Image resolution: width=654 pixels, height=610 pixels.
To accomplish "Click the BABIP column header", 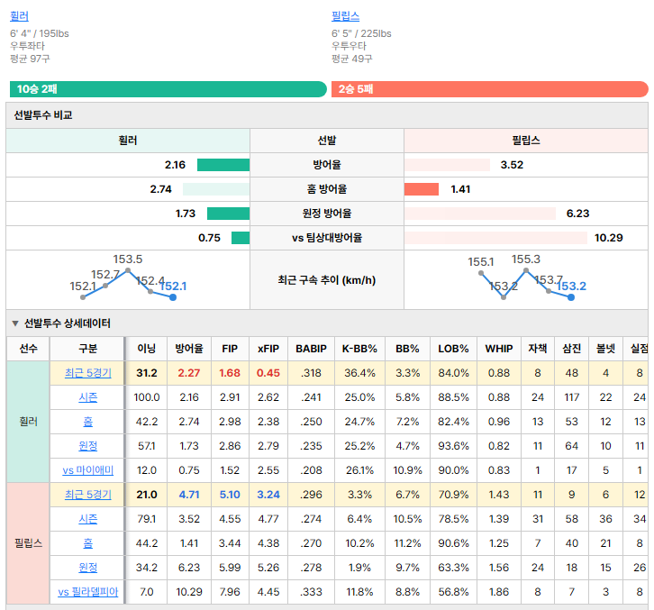I will tap(311, 349).
